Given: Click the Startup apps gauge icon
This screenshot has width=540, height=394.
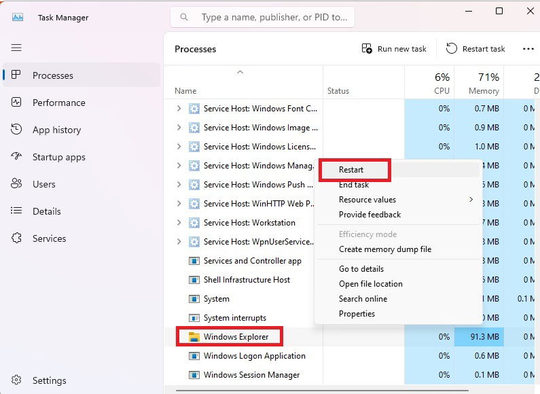Looking at the screenshot, I should [16, 156].
